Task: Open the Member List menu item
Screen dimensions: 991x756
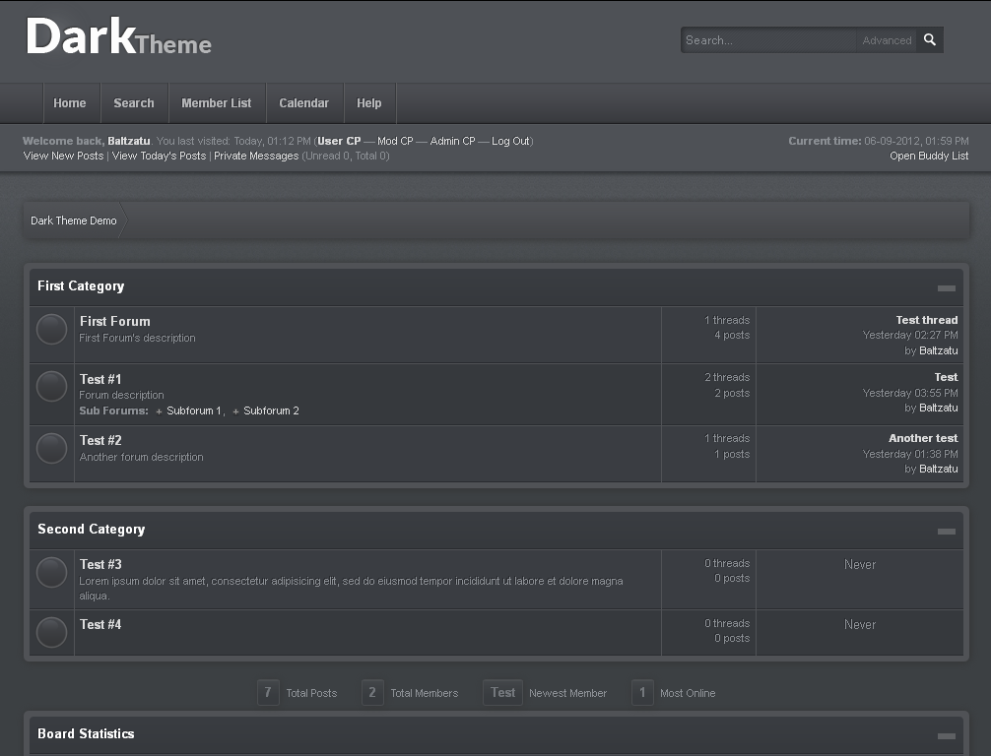Action: coord(217,103)
